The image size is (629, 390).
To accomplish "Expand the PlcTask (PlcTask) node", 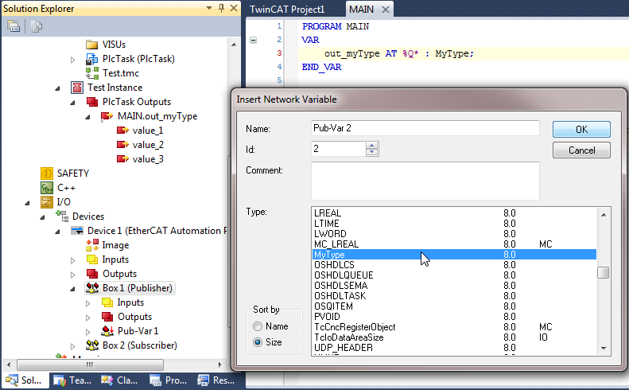I will (72, 60).
